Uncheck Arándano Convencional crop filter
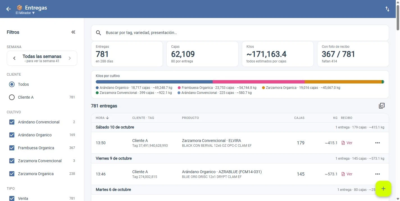 click(x=12, y=122)
